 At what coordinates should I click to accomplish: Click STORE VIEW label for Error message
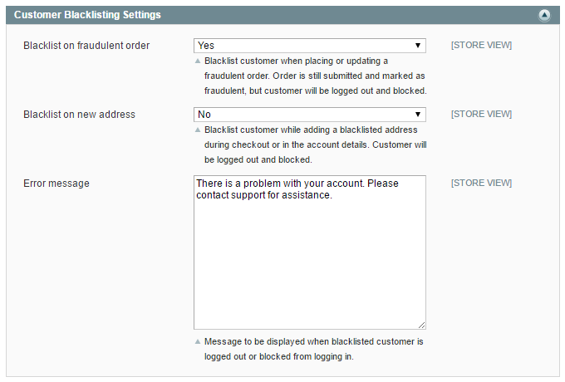tap(481, 183)
